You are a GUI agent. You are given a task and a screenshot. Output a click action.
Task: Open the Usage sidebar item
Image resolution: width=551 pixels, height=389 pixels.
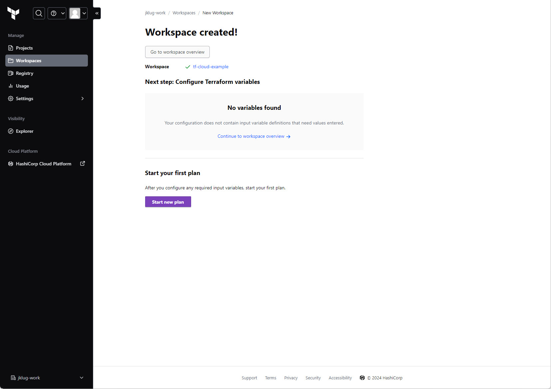point(22,86)
